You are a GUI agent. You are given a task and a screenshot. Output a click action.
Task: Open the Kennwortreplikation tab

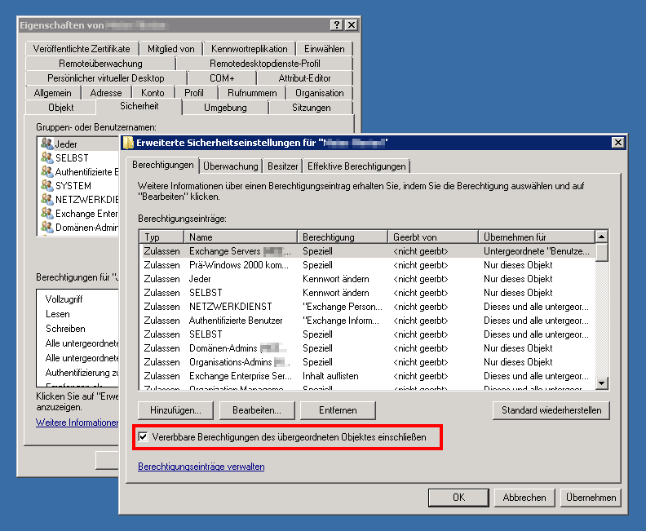(x=250, y=49)
